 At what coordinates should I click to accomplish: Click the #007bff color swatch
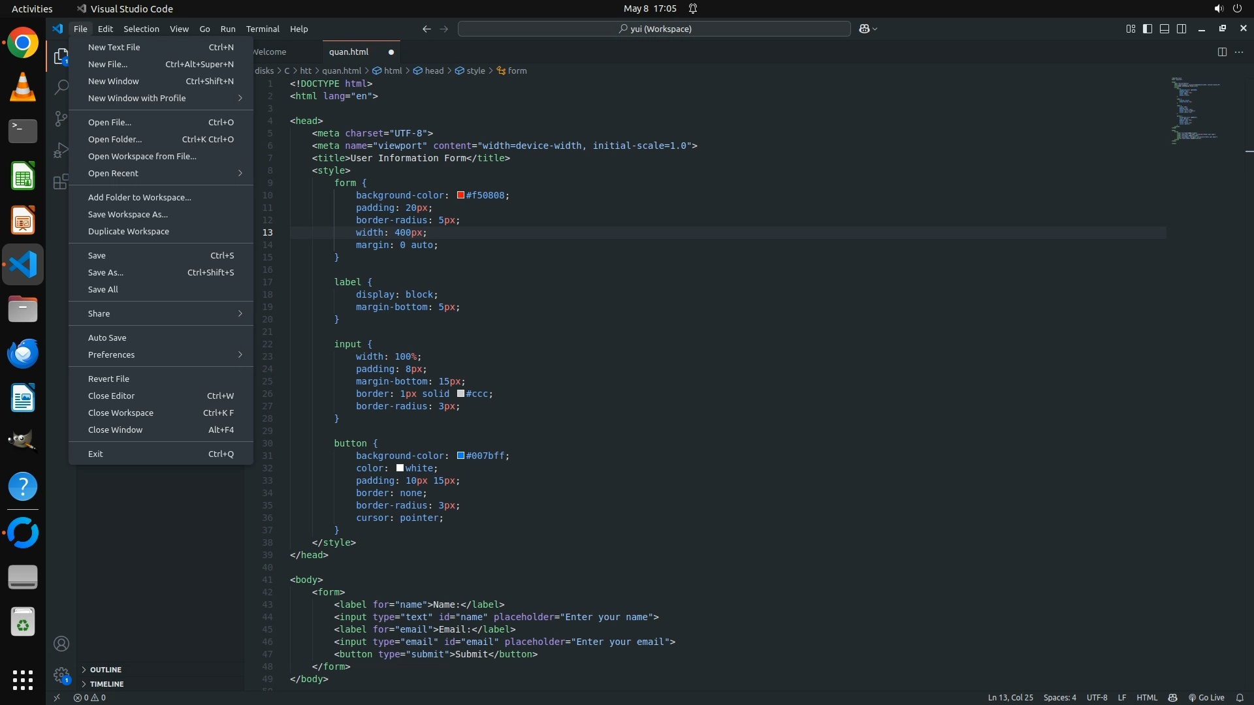(x=460, y=456)
